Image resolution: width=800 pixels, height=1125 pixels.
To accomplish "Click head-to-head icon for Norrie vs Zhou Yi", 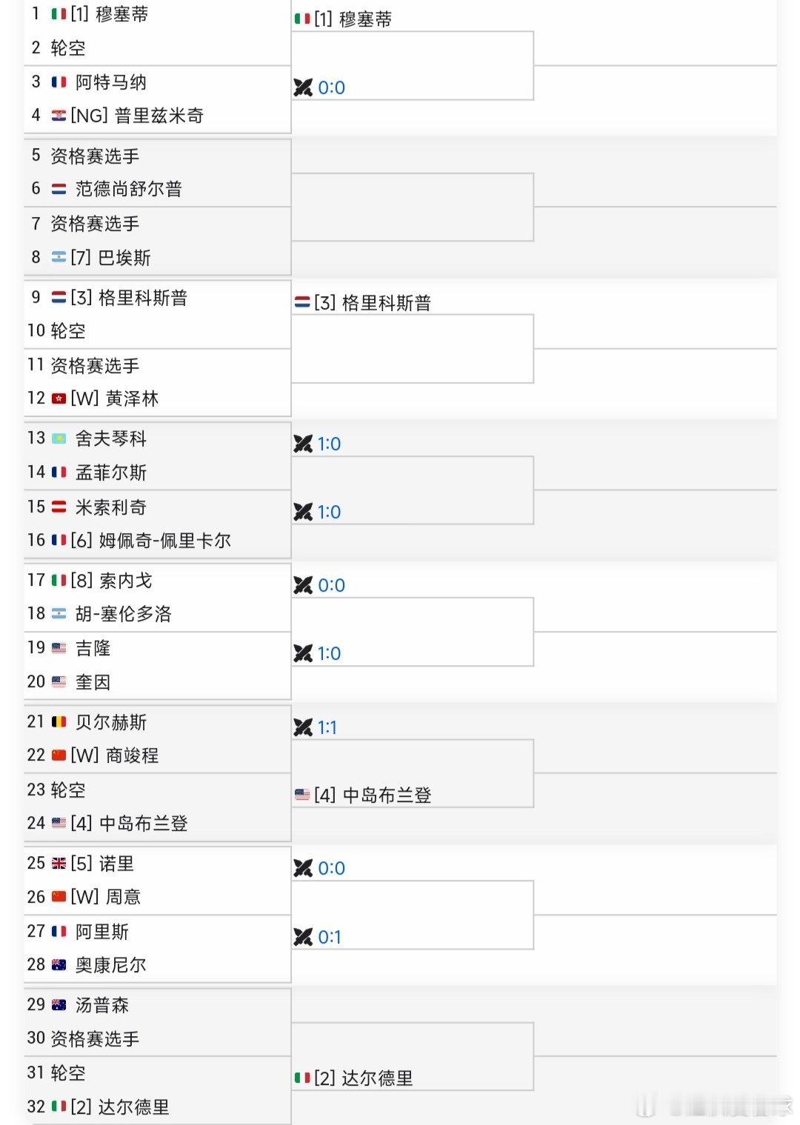I will (303, 868).
